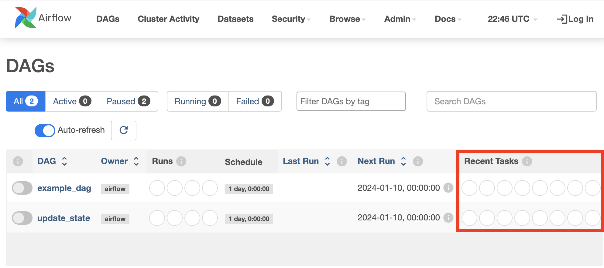Click the Runs column header text

[162, 161]
